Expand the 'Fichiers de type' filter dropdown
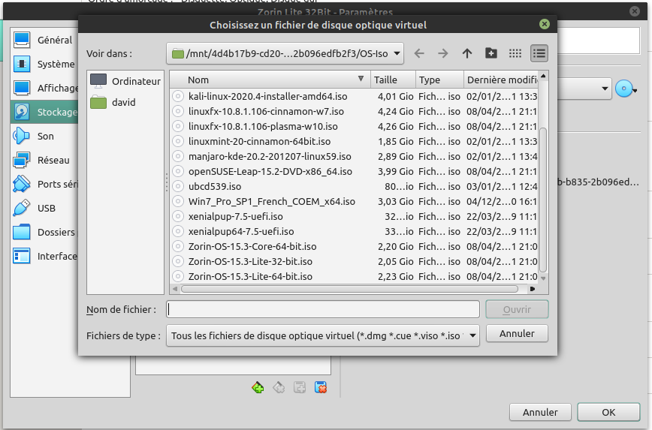Viewport: 652px width, 430px height. click(x=321, y=336)
